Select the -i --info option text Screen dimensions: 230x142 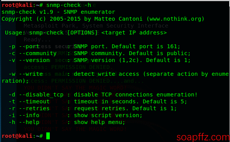[24, 116]
